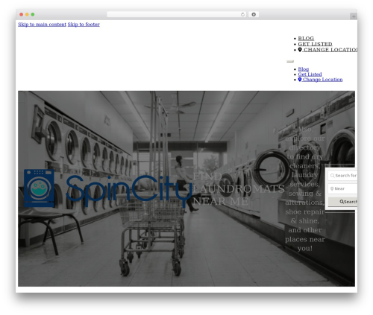Click the browser address bar
The image size is (373, 315).
(x=177, y=15)
